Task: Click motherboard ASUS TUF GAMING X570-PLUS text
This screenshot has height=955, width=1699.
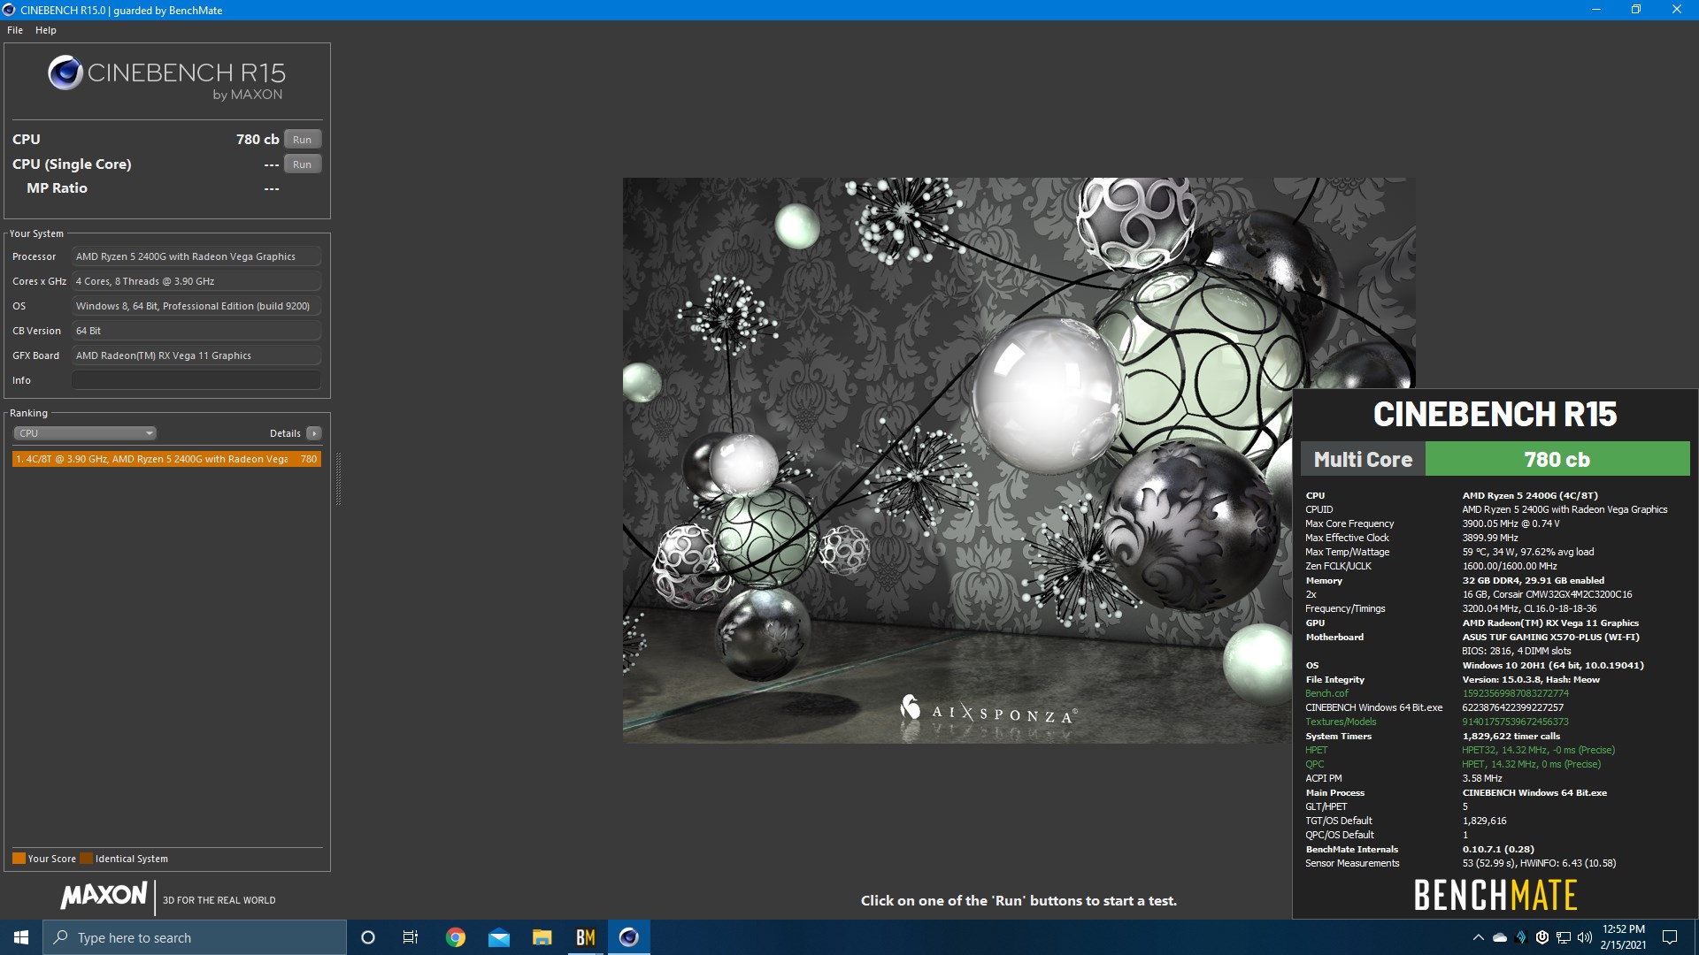Action: click(x=1550, y=637)
